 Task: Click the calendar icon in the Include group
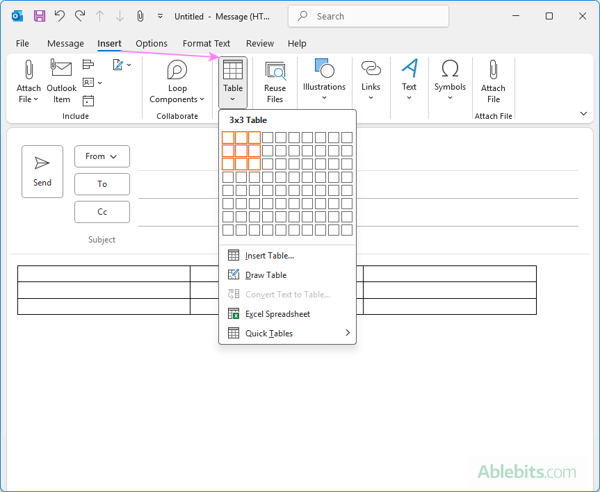click(x=88, y=100)
